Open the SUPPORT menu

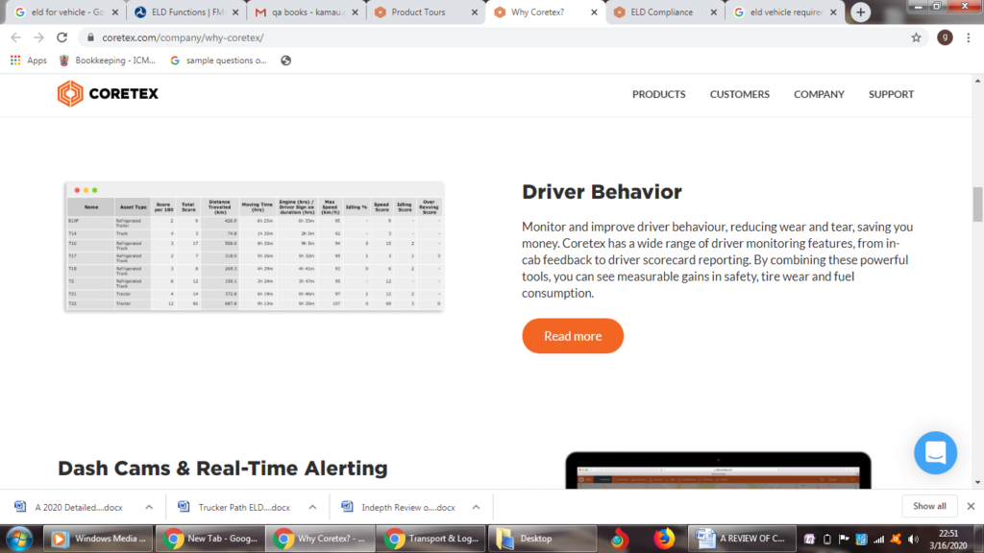tap(891, 94)
